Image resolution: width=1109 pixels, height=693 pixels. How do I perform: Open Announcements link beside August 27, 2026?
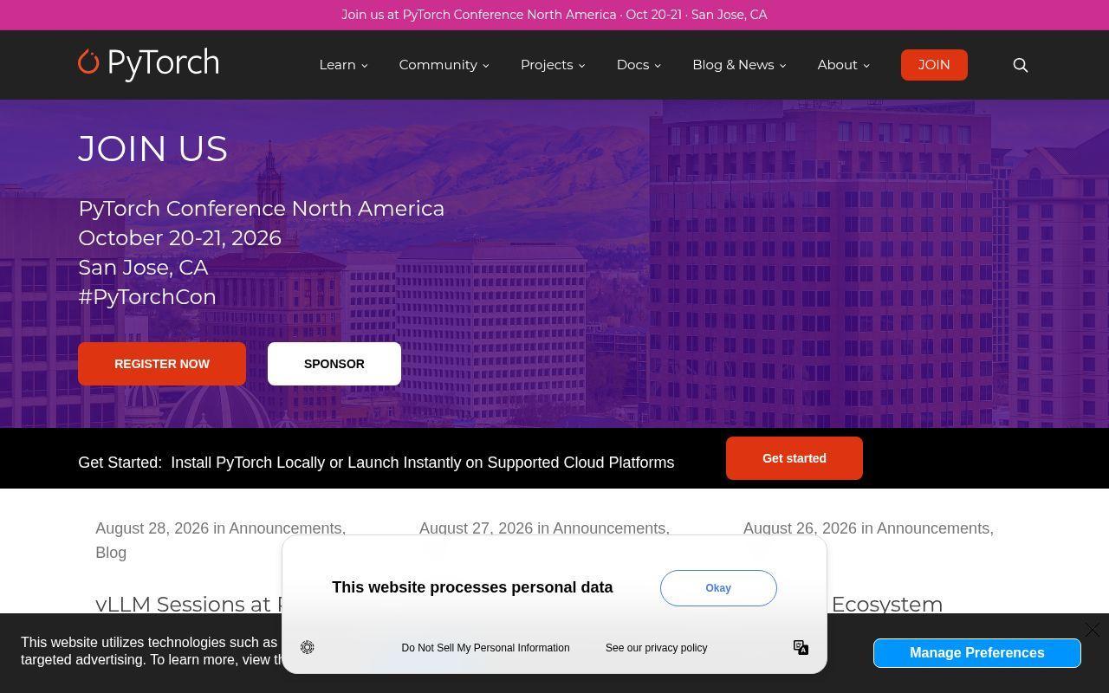coord(609,528)
